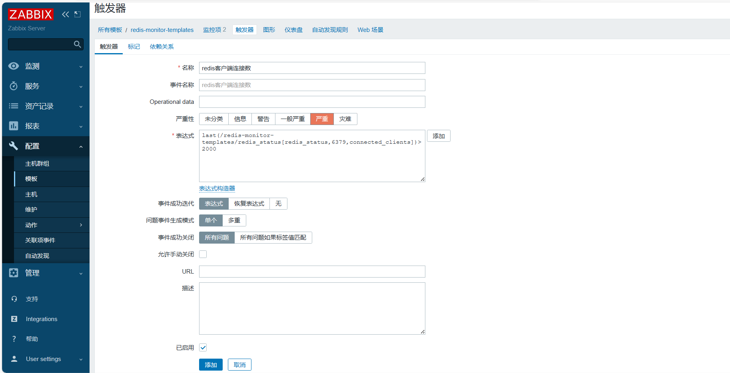Click the User settings person icon

(14, 359)
